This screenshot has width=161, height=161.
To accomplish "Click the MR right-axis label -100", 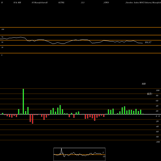I will [x=158, y=142].
